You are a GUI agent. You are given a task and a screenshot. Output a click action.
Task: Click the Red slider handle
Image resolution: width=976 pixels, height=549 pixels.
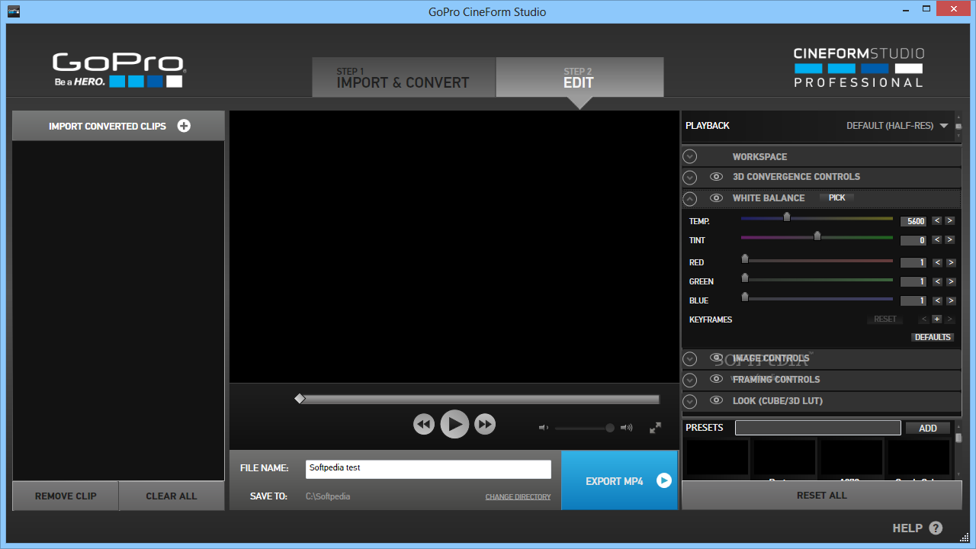click(x=745, y=258)
